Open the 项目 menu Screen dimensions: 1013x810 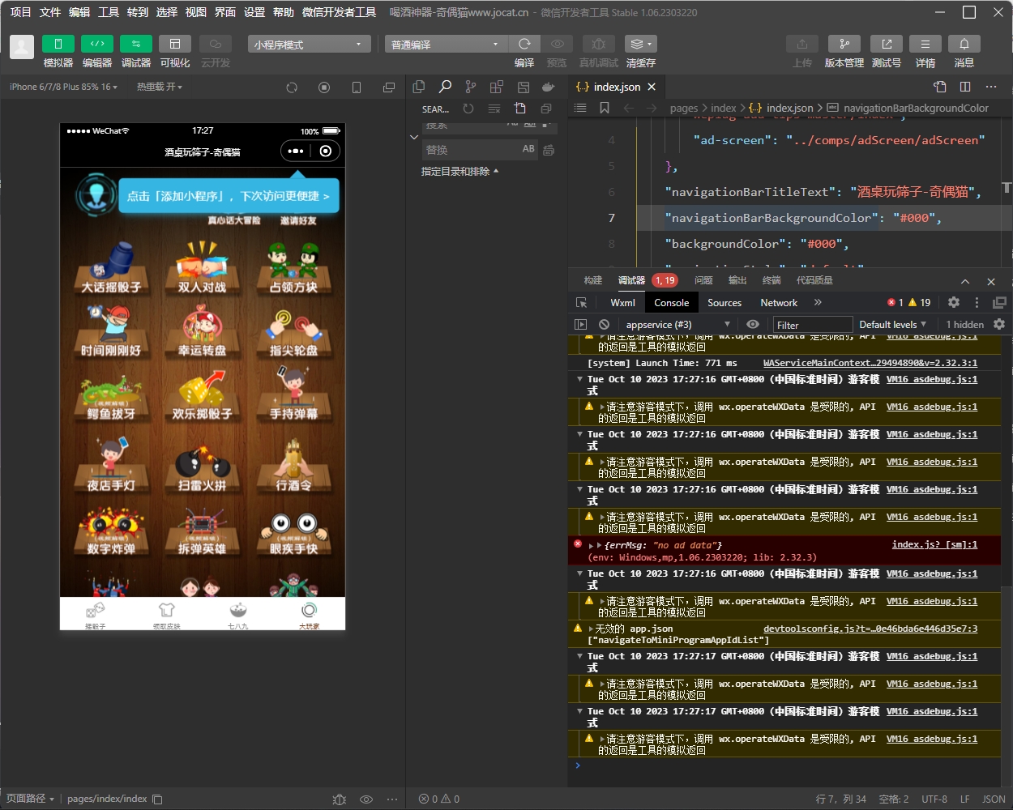(20, 12)
